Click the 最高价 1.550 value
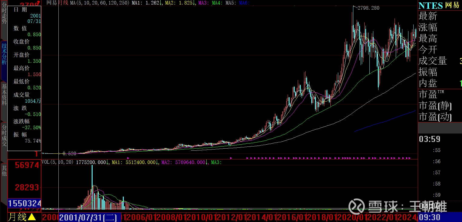The height and width of the screenshot is (222, 462). point(34,74)
